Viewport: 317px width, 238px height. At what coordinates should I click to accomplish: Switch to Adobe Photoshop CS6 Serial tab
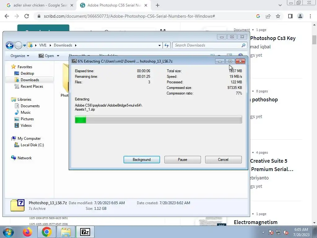pyautogui.click(x=113, y=5)
